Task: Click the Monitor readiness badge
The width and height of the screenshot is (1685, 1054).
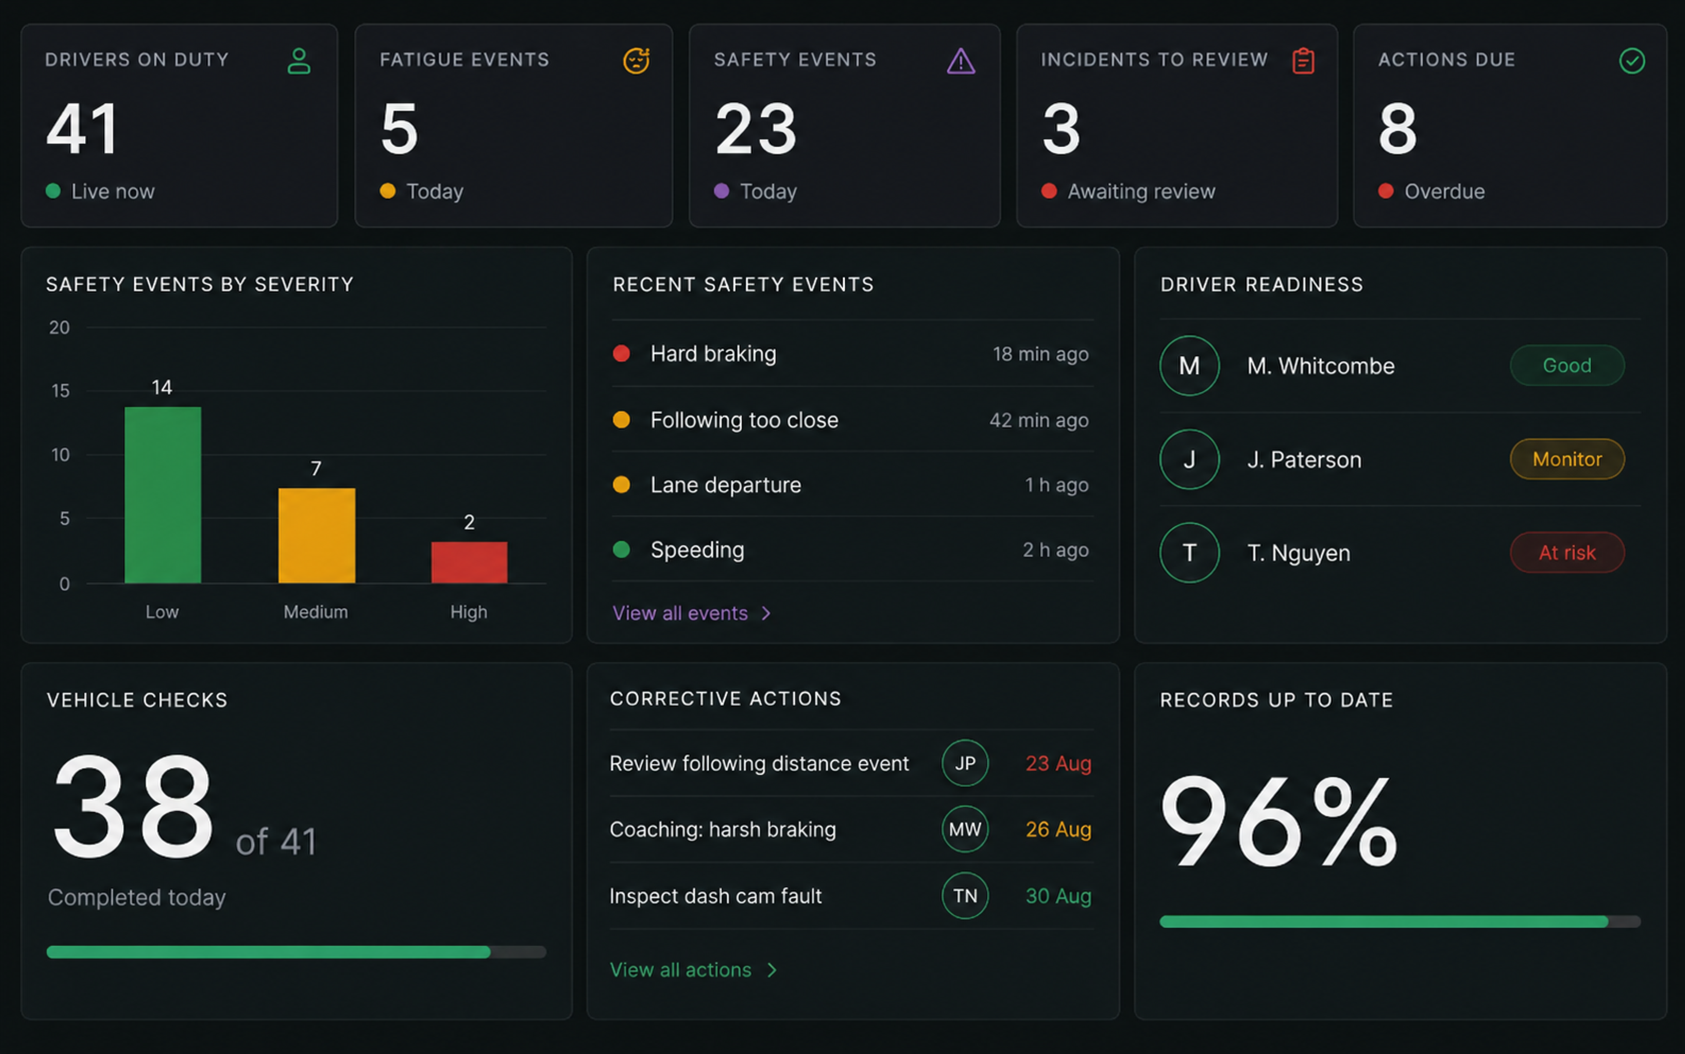Action: coord(1567,459)
